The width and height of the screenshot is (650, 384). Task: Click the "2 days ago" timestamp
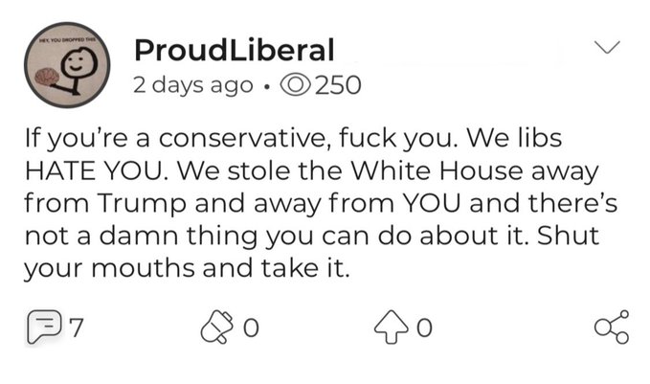[192, 85]
